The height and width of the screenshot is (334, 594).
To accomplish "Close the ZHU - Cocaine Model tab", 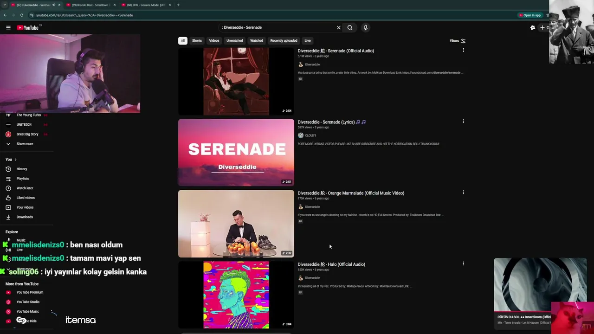I will (x=170, y=5).
